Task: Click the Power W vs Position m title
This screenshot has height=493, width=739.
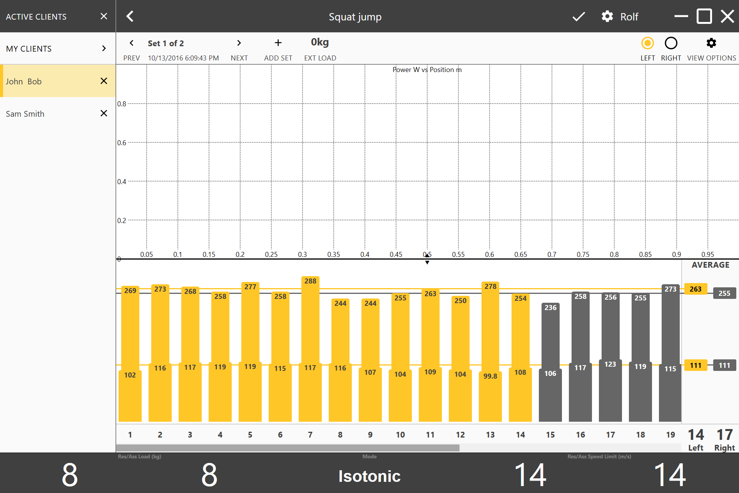Action: [x=427, y=70]
